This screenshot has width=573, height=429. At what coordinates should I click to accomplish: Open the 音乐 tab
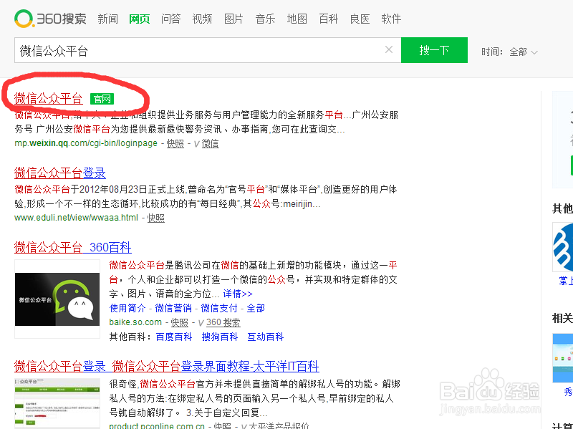click(x=265, y=19)
